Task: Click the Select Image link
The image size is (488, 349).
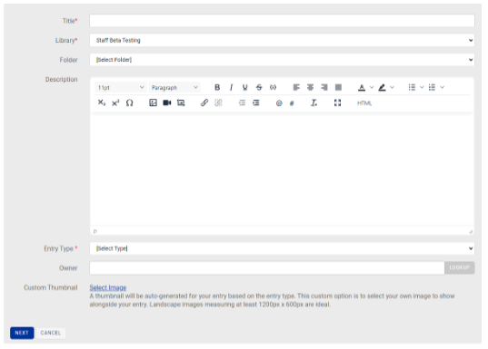Action: pos(108,287)
